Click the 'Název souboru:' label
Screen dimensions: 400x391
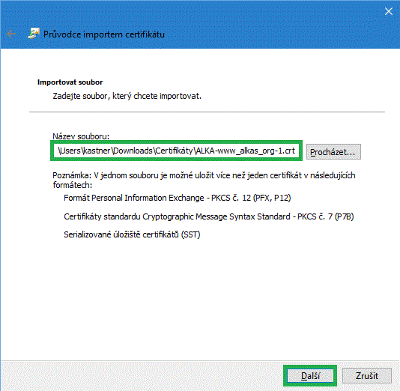coord(81,136)
